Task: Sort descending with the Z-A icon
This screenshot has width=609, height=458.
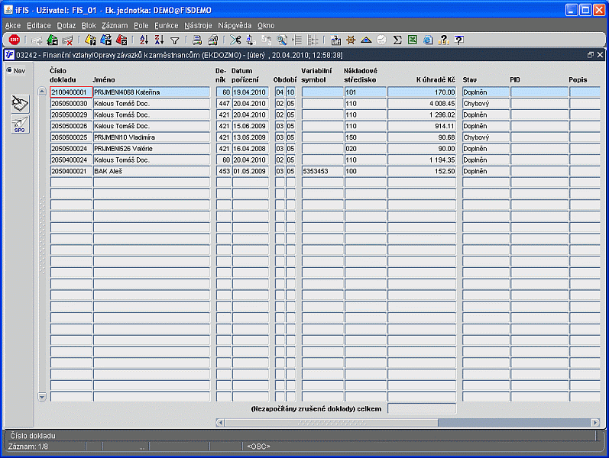Action: [x=159, y=40]
